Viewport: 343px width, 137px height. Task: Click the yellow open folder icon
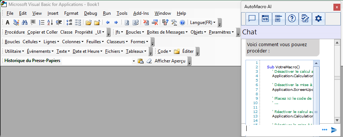point(88,22)
